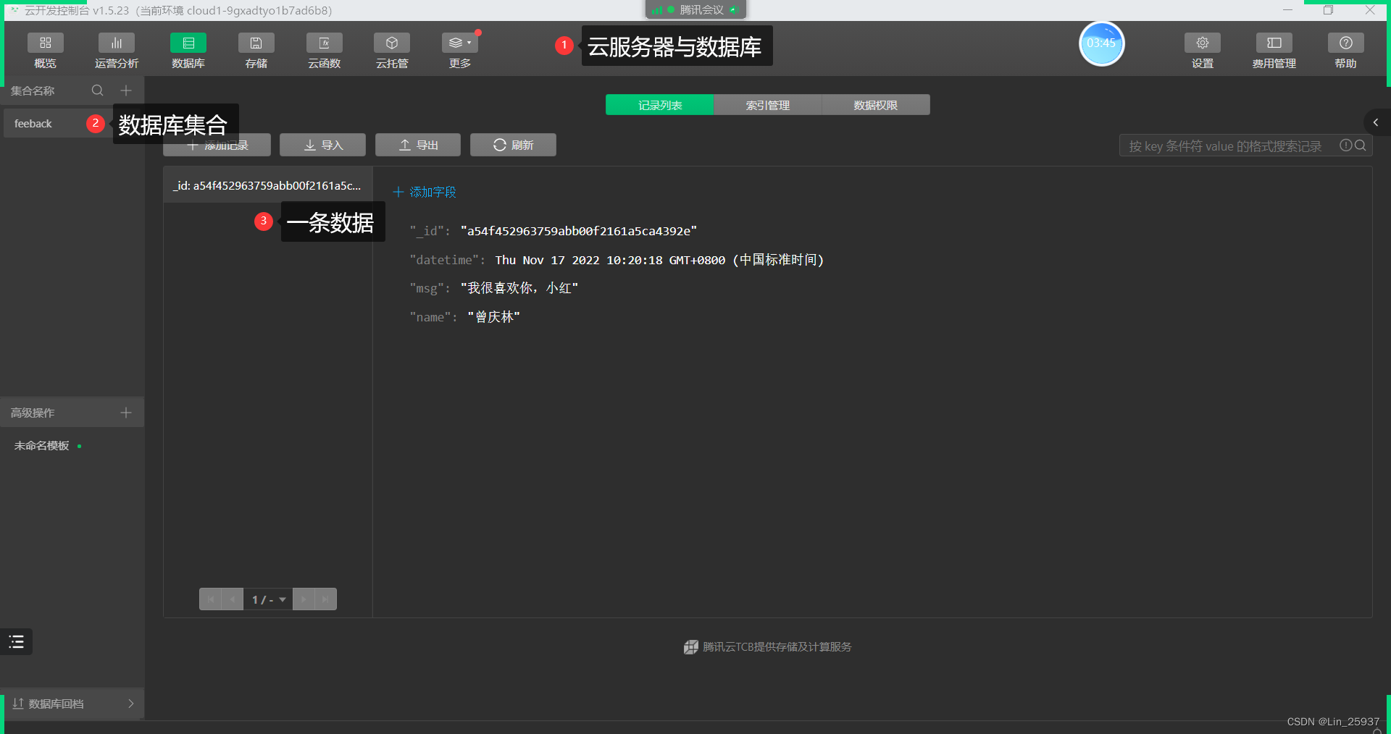Open the 费用管理 billing icon
1391x734 pixels.
coord(1273,49)
